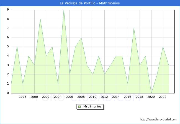Select the 2004 x-axis label
180x124 pixels.
pyautogui.click(x=58, y=97)
